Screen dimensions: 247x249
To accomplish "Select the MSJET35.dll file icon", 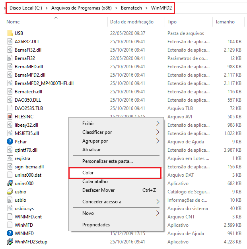I will point(10,133).
